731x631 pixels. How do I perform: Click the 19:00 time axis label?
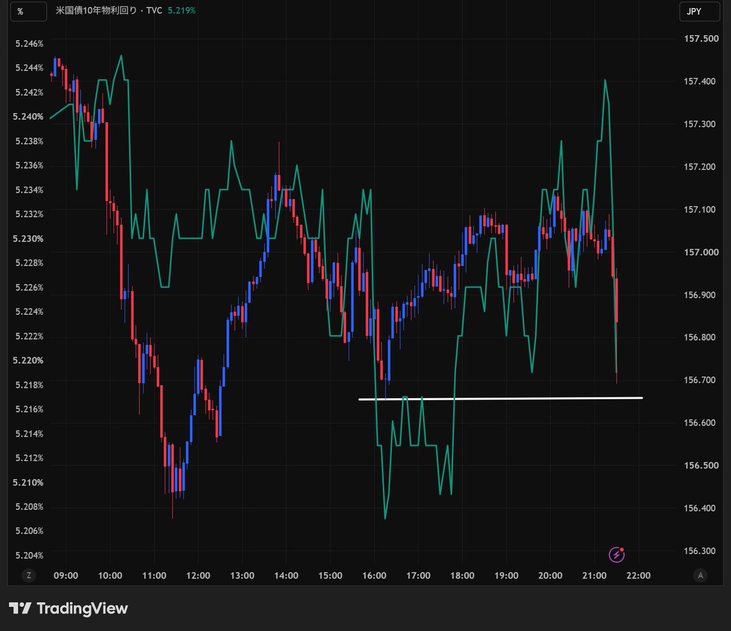506,576
